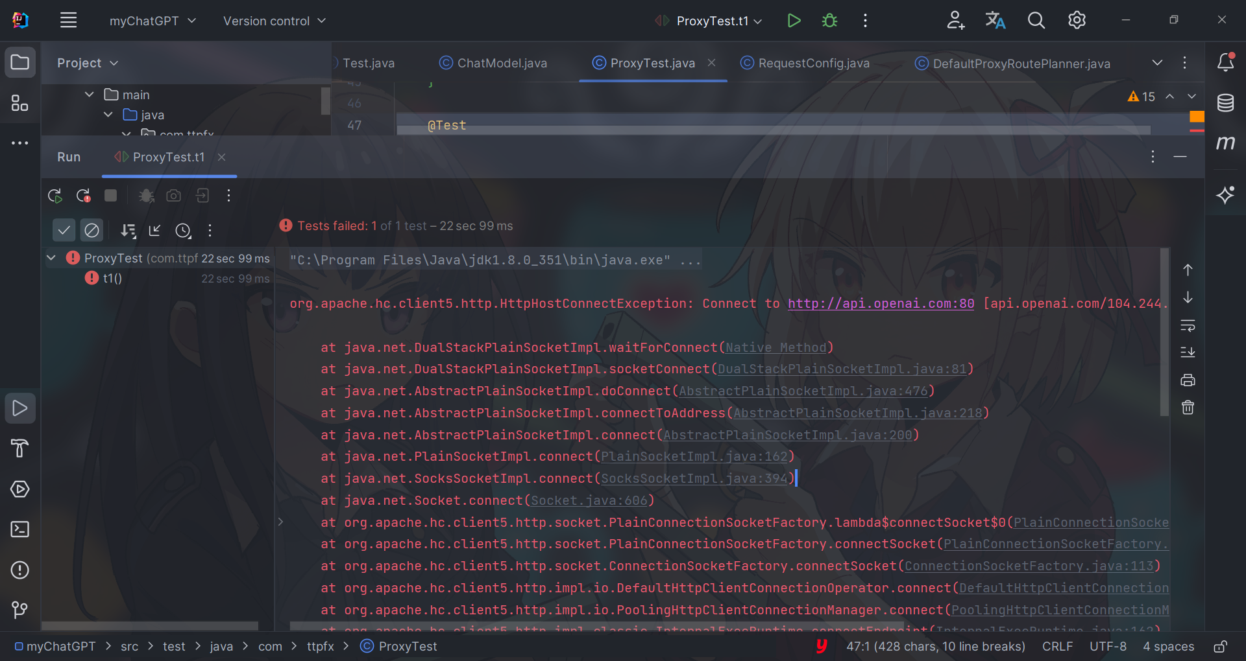This screenshot has height=661, width=1246.
Task: Open the Database tool window
Action: pyautogui.click(x=1225, y=103)
